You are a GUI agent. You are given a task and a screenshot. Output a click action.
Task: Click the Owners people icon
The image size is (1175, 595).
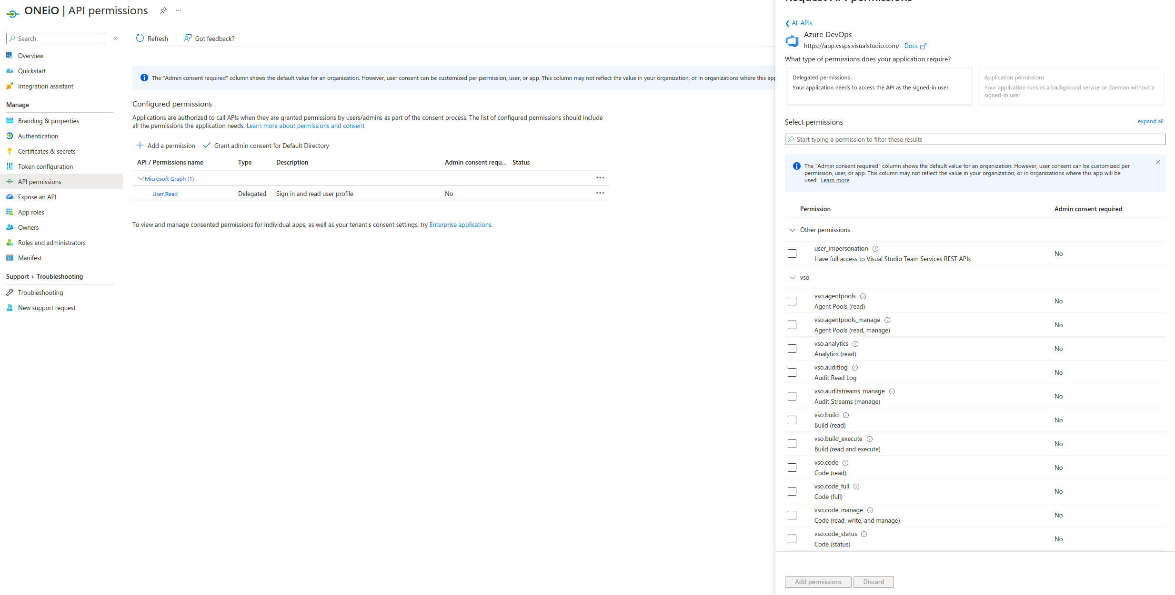10,227
